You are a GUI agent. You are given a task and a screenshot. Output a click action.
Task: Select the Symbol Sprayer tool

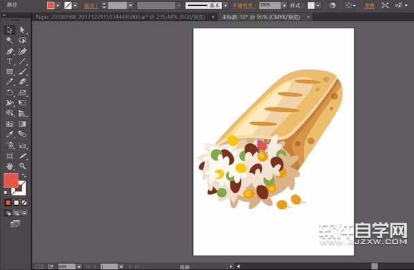pos(10,145)
